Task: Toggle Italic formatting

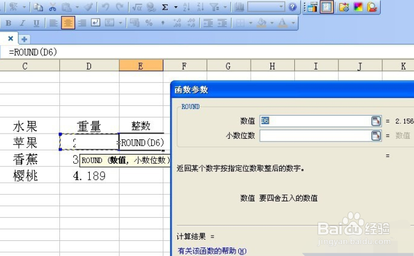Action: pyautogui.click(x=23, y=23)
